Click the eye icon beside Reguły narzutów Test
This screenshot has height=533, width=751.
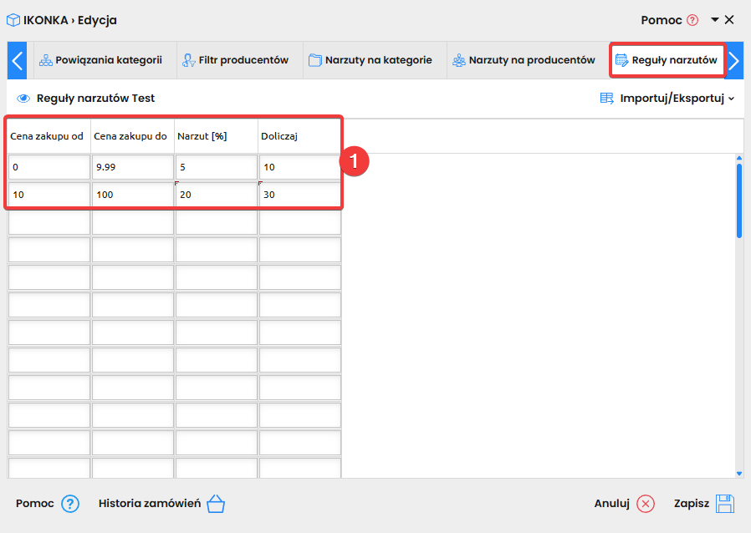[x=23, y=99]
